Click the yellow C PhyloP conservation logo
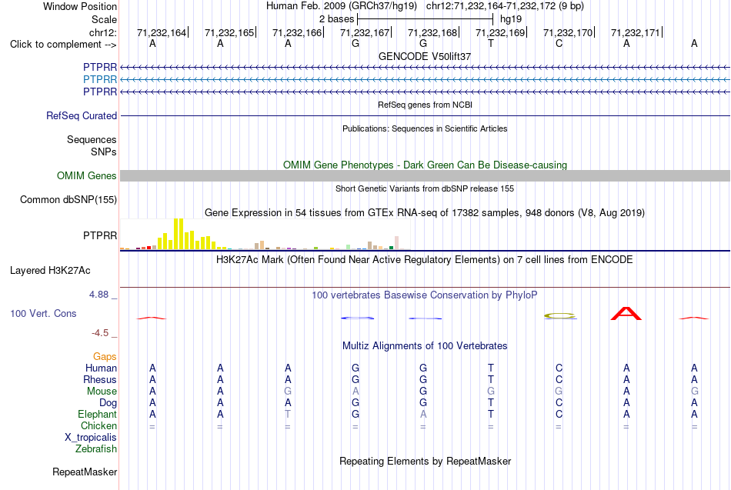731x490 pixels. tap(560, 316)
